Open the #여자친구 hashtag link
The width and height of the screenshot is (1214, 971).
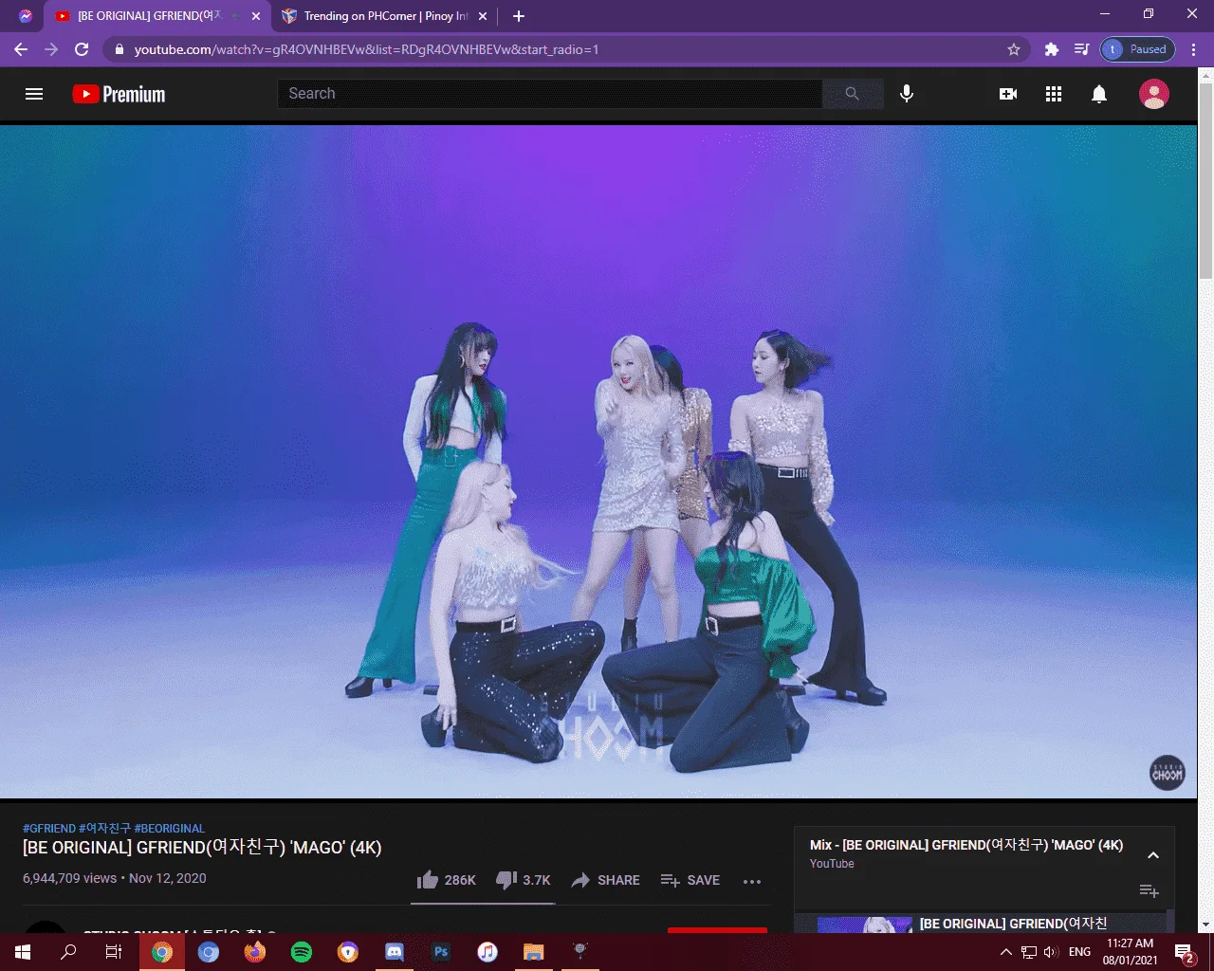point(105,828)
